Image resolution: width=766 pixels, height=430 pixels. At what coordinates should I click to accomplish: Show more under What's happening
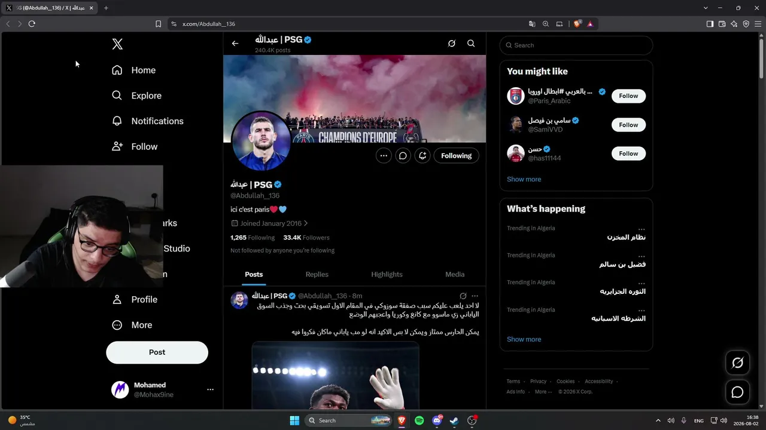(x=524, y=339)
